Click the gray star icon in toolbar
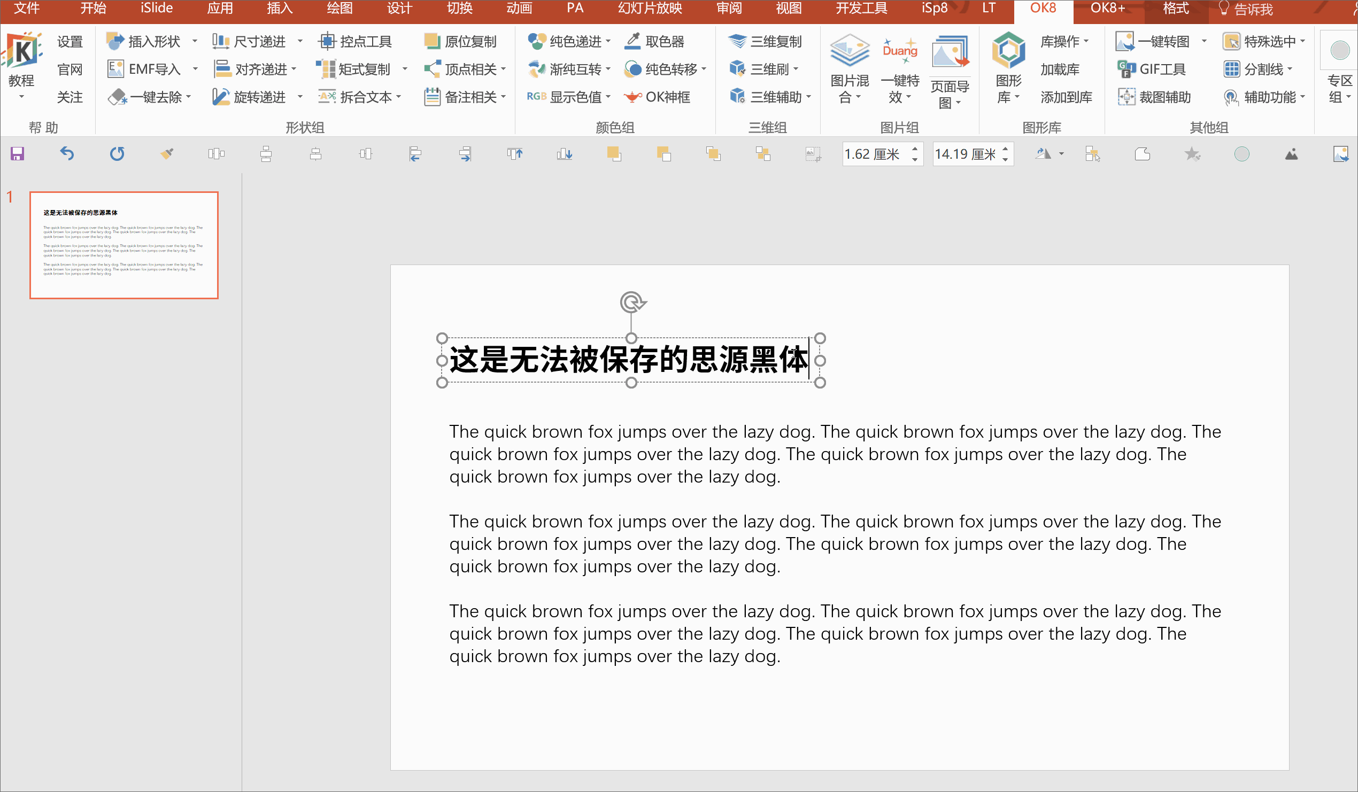Screen dimensions: 1358x792 (1192, 154)
